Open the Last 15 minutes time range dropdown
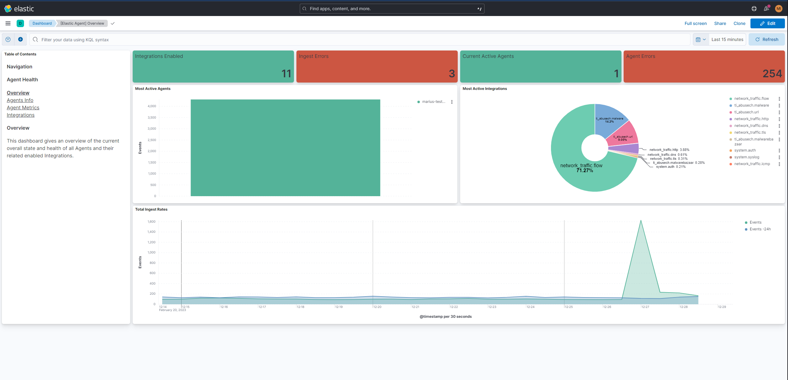 click(x=727, y=39)
